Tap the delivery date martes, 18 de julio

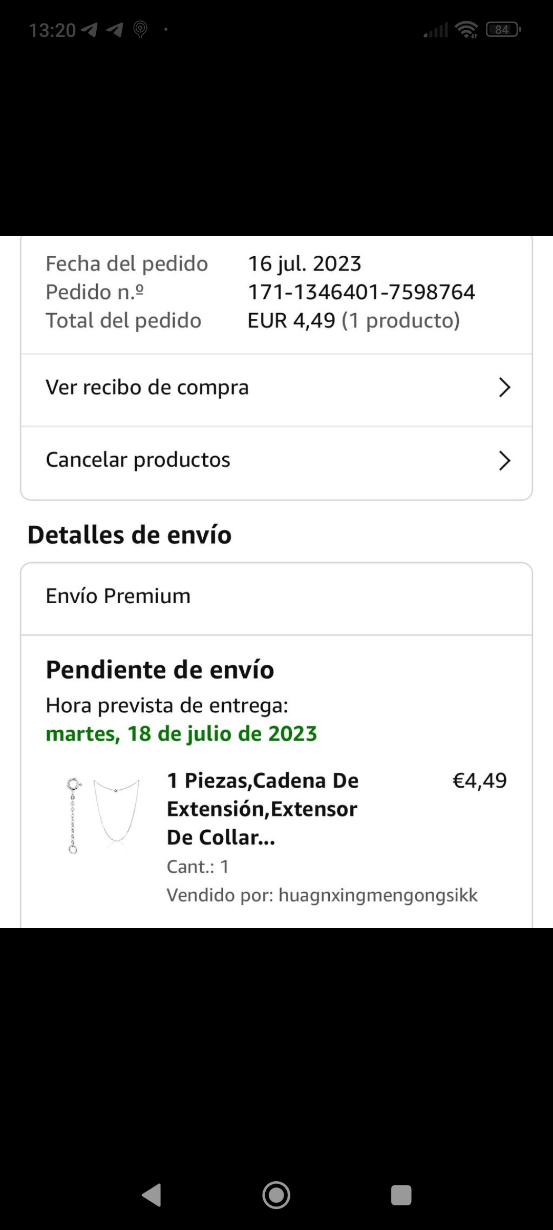point(181,734)
